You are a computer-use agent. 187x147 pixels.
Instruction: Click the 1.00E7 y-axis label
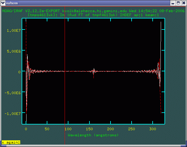click(14, 31)
